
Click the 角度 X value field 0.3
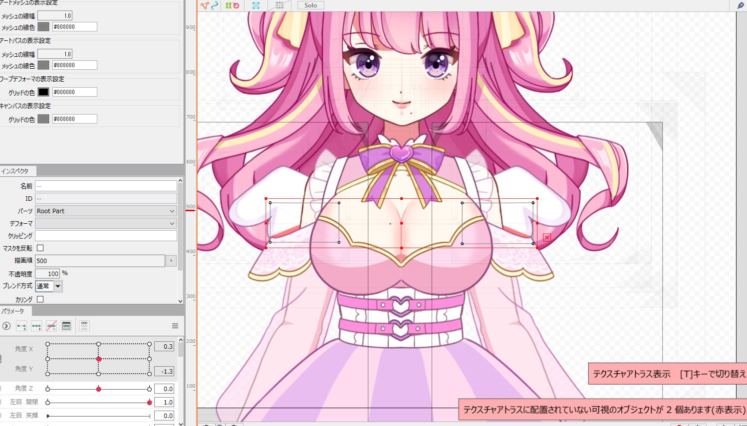164,346
